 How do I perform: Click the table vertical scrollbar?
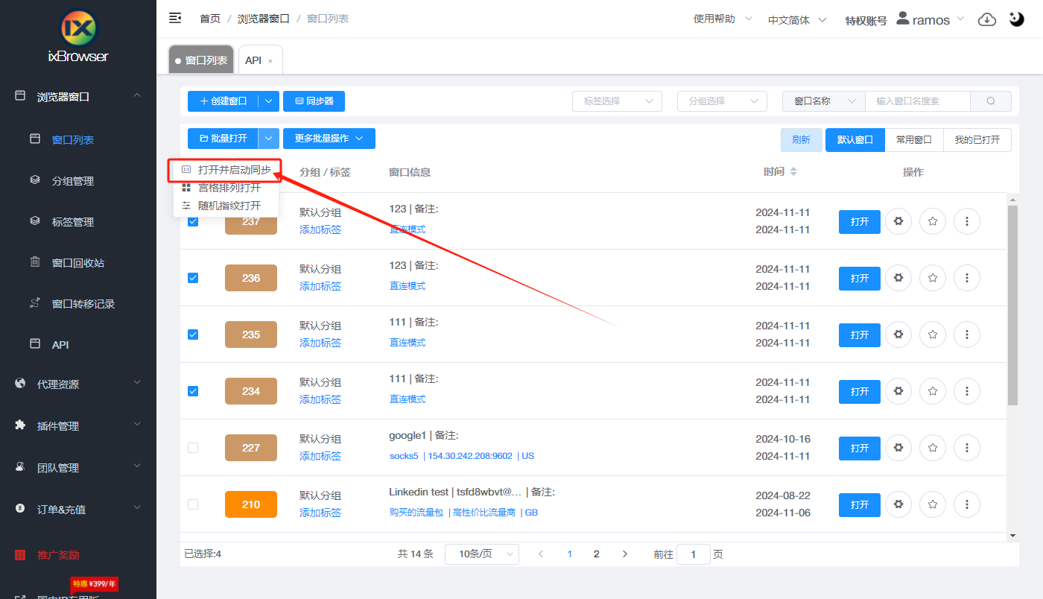click(x=1012, y=305)
